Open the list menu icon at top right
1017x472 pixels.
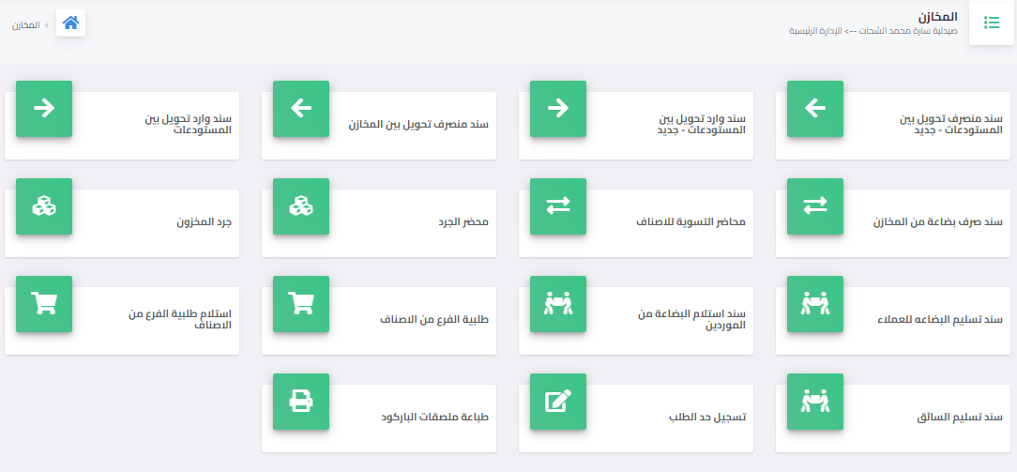coord(992,23)
